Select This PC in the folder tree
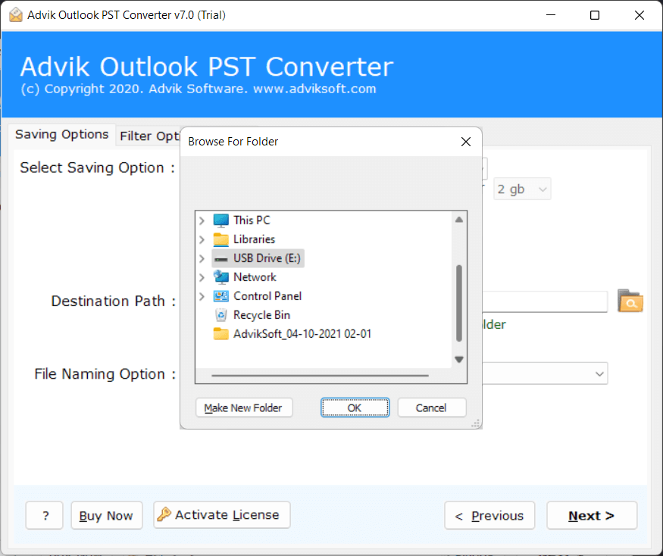The image size is (663, 556). [x=252, y=220]
